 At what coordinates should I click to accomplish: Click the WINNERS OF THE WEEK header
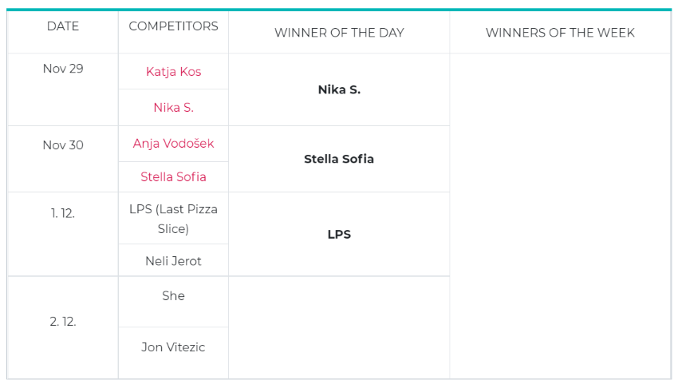click(x=560, y=33)
